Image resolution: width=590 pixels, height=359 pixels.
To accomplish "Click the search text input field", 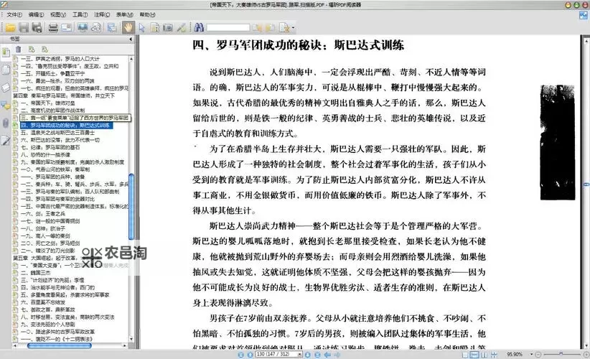I will pos(228,27).
